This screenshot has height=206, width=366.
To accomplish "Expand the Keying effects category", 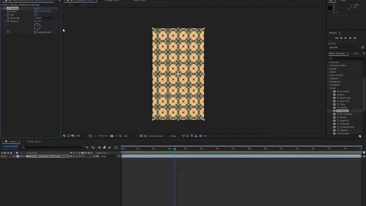I will pyautogui.click(x=328, y=69).
